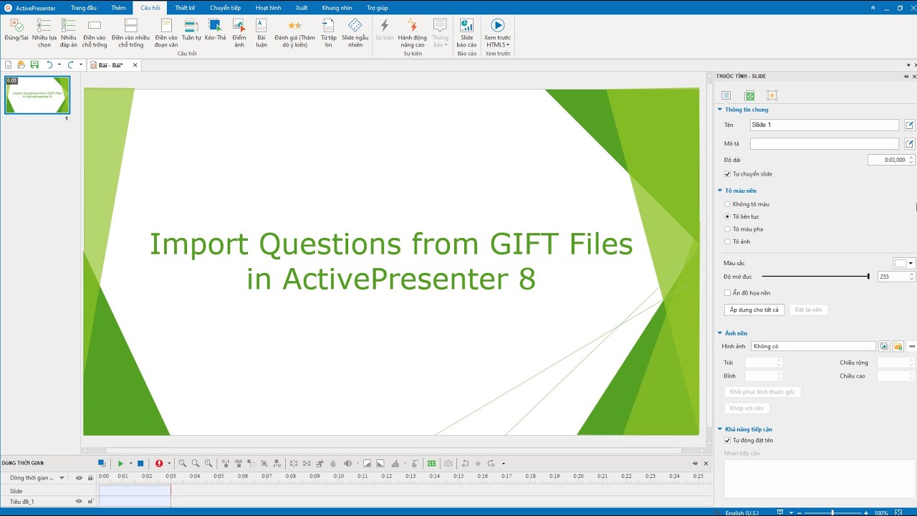Insert a Nhiều lựa chọn question
This screenshot has height=516, width=917.
[x=44, y=33]
